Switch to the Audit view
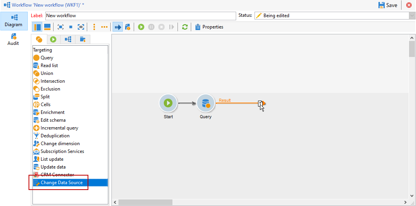Viewport: 416px width, 206px height. (x=13, y=39)
